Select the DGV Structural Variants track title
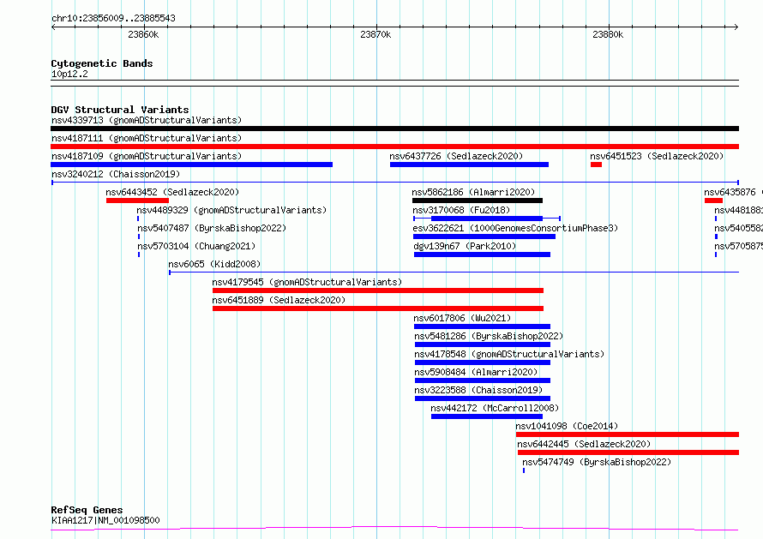The height and width of the screenshot is (539, 763). click(120, 110)
